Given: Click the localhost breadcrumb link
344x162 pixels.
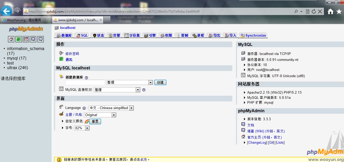Looking at the screenshot, I should [68, 28].
